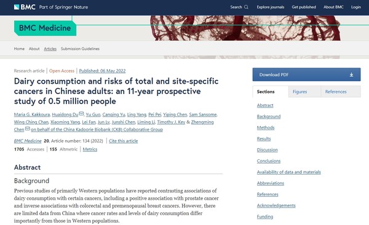Jump to Background section in sidebar
This screenshot has width=369, height=225.
click(x=269, y=117)
